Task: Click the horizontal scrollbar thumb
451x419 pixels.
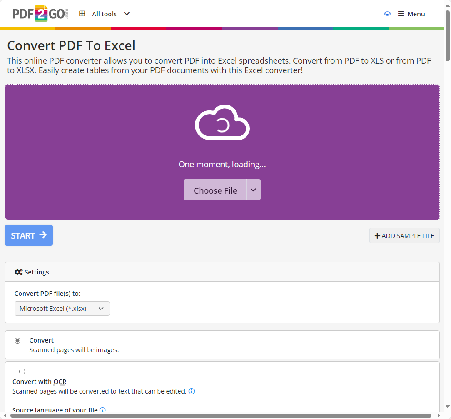Action: 221,415
